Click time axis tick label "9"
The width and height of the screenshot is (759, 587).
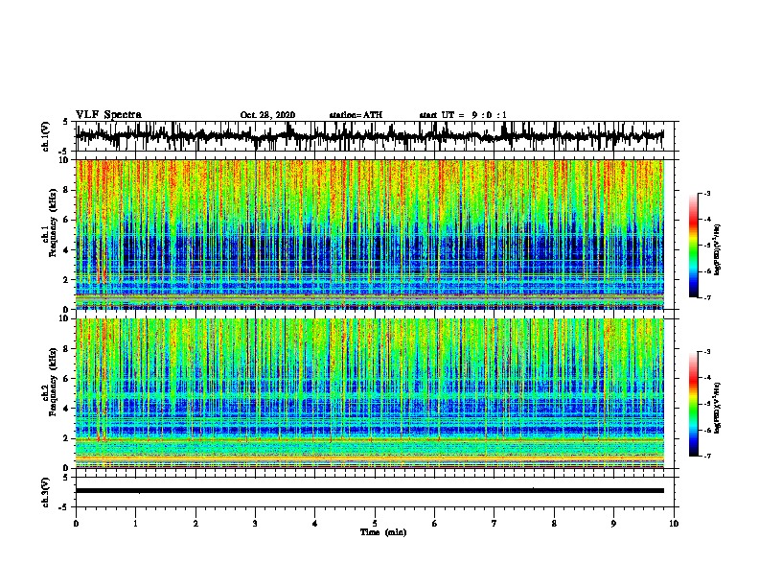tap(613, 524)
